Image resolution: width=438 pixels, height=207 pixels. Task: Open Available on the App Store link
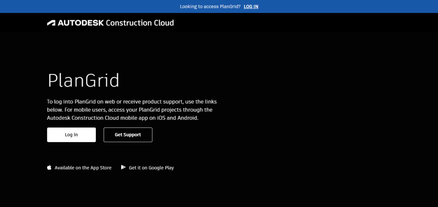[x=83, y=168]
